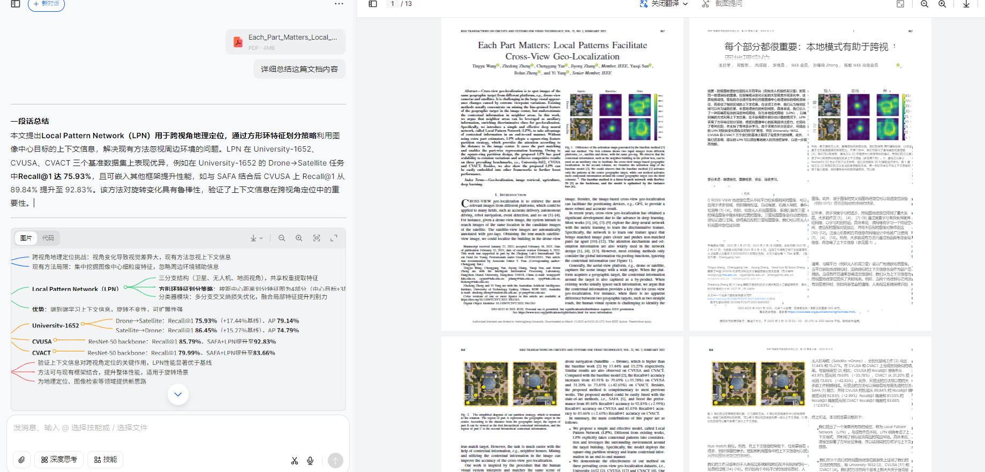Click the PDF page number field
985x472 pixels.
tap(393, 4)
